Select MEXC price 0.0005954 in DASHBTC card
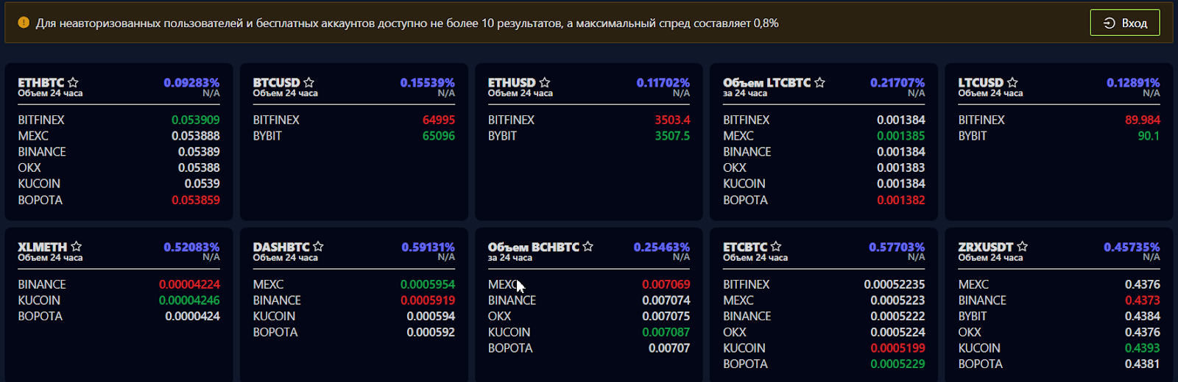 point(428,284)
